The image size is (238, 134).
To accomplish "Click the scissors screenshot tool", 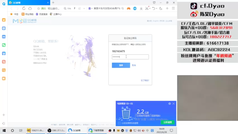I will tap(147, 9).
